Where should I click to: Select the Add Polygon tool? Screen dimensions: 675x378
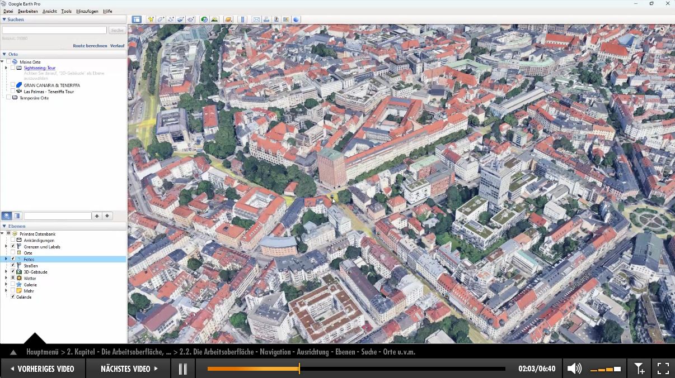[161, 20]
